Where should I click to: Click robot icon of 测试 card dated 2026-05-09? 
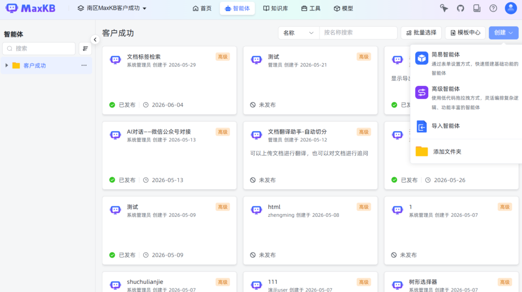point(115,210)
